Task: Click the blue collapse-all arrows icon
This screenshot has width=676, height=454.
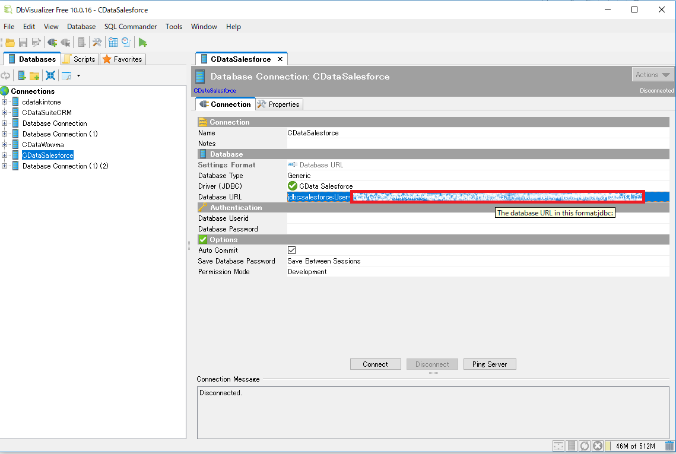Action: (50, 76)
